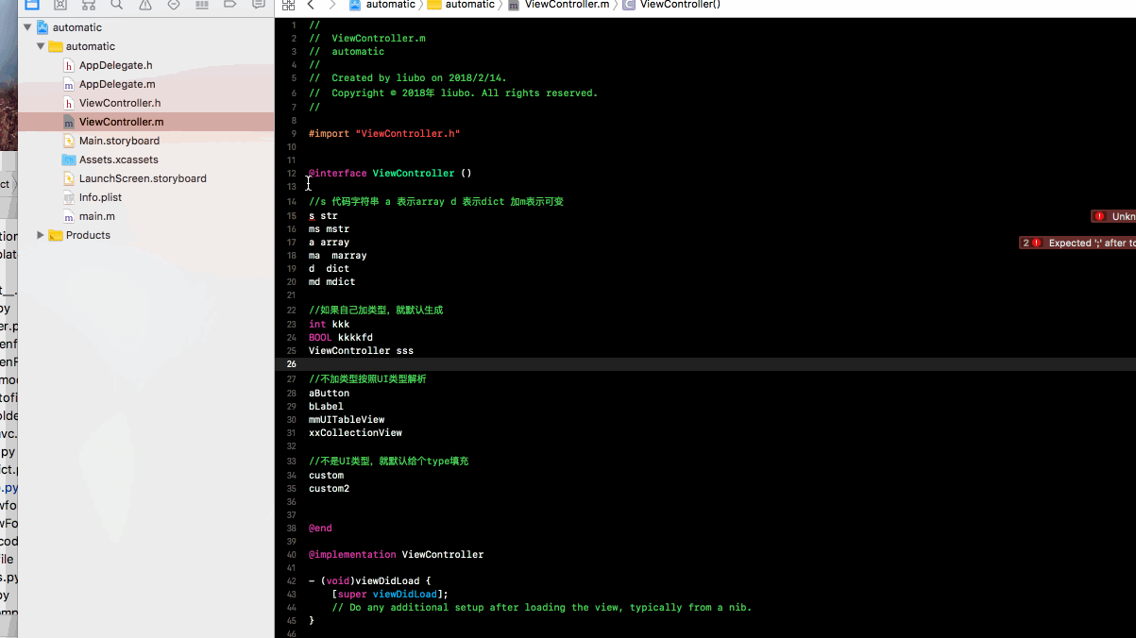The width and height of the screenshot is (1136, 638).
Task: Click the error badge reading "Expected ';' after"
Action: tap(1077, 243)
